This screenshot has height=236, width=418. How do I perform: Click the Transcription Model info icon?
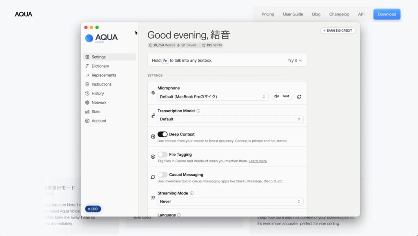click(x=198, y=111)
